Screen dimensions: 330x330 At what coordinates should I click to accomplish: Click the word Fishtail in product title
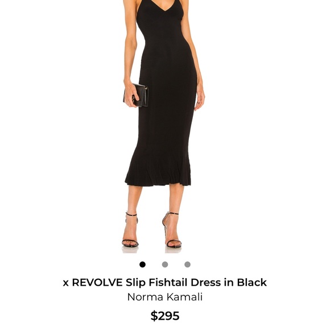[168, 282]
